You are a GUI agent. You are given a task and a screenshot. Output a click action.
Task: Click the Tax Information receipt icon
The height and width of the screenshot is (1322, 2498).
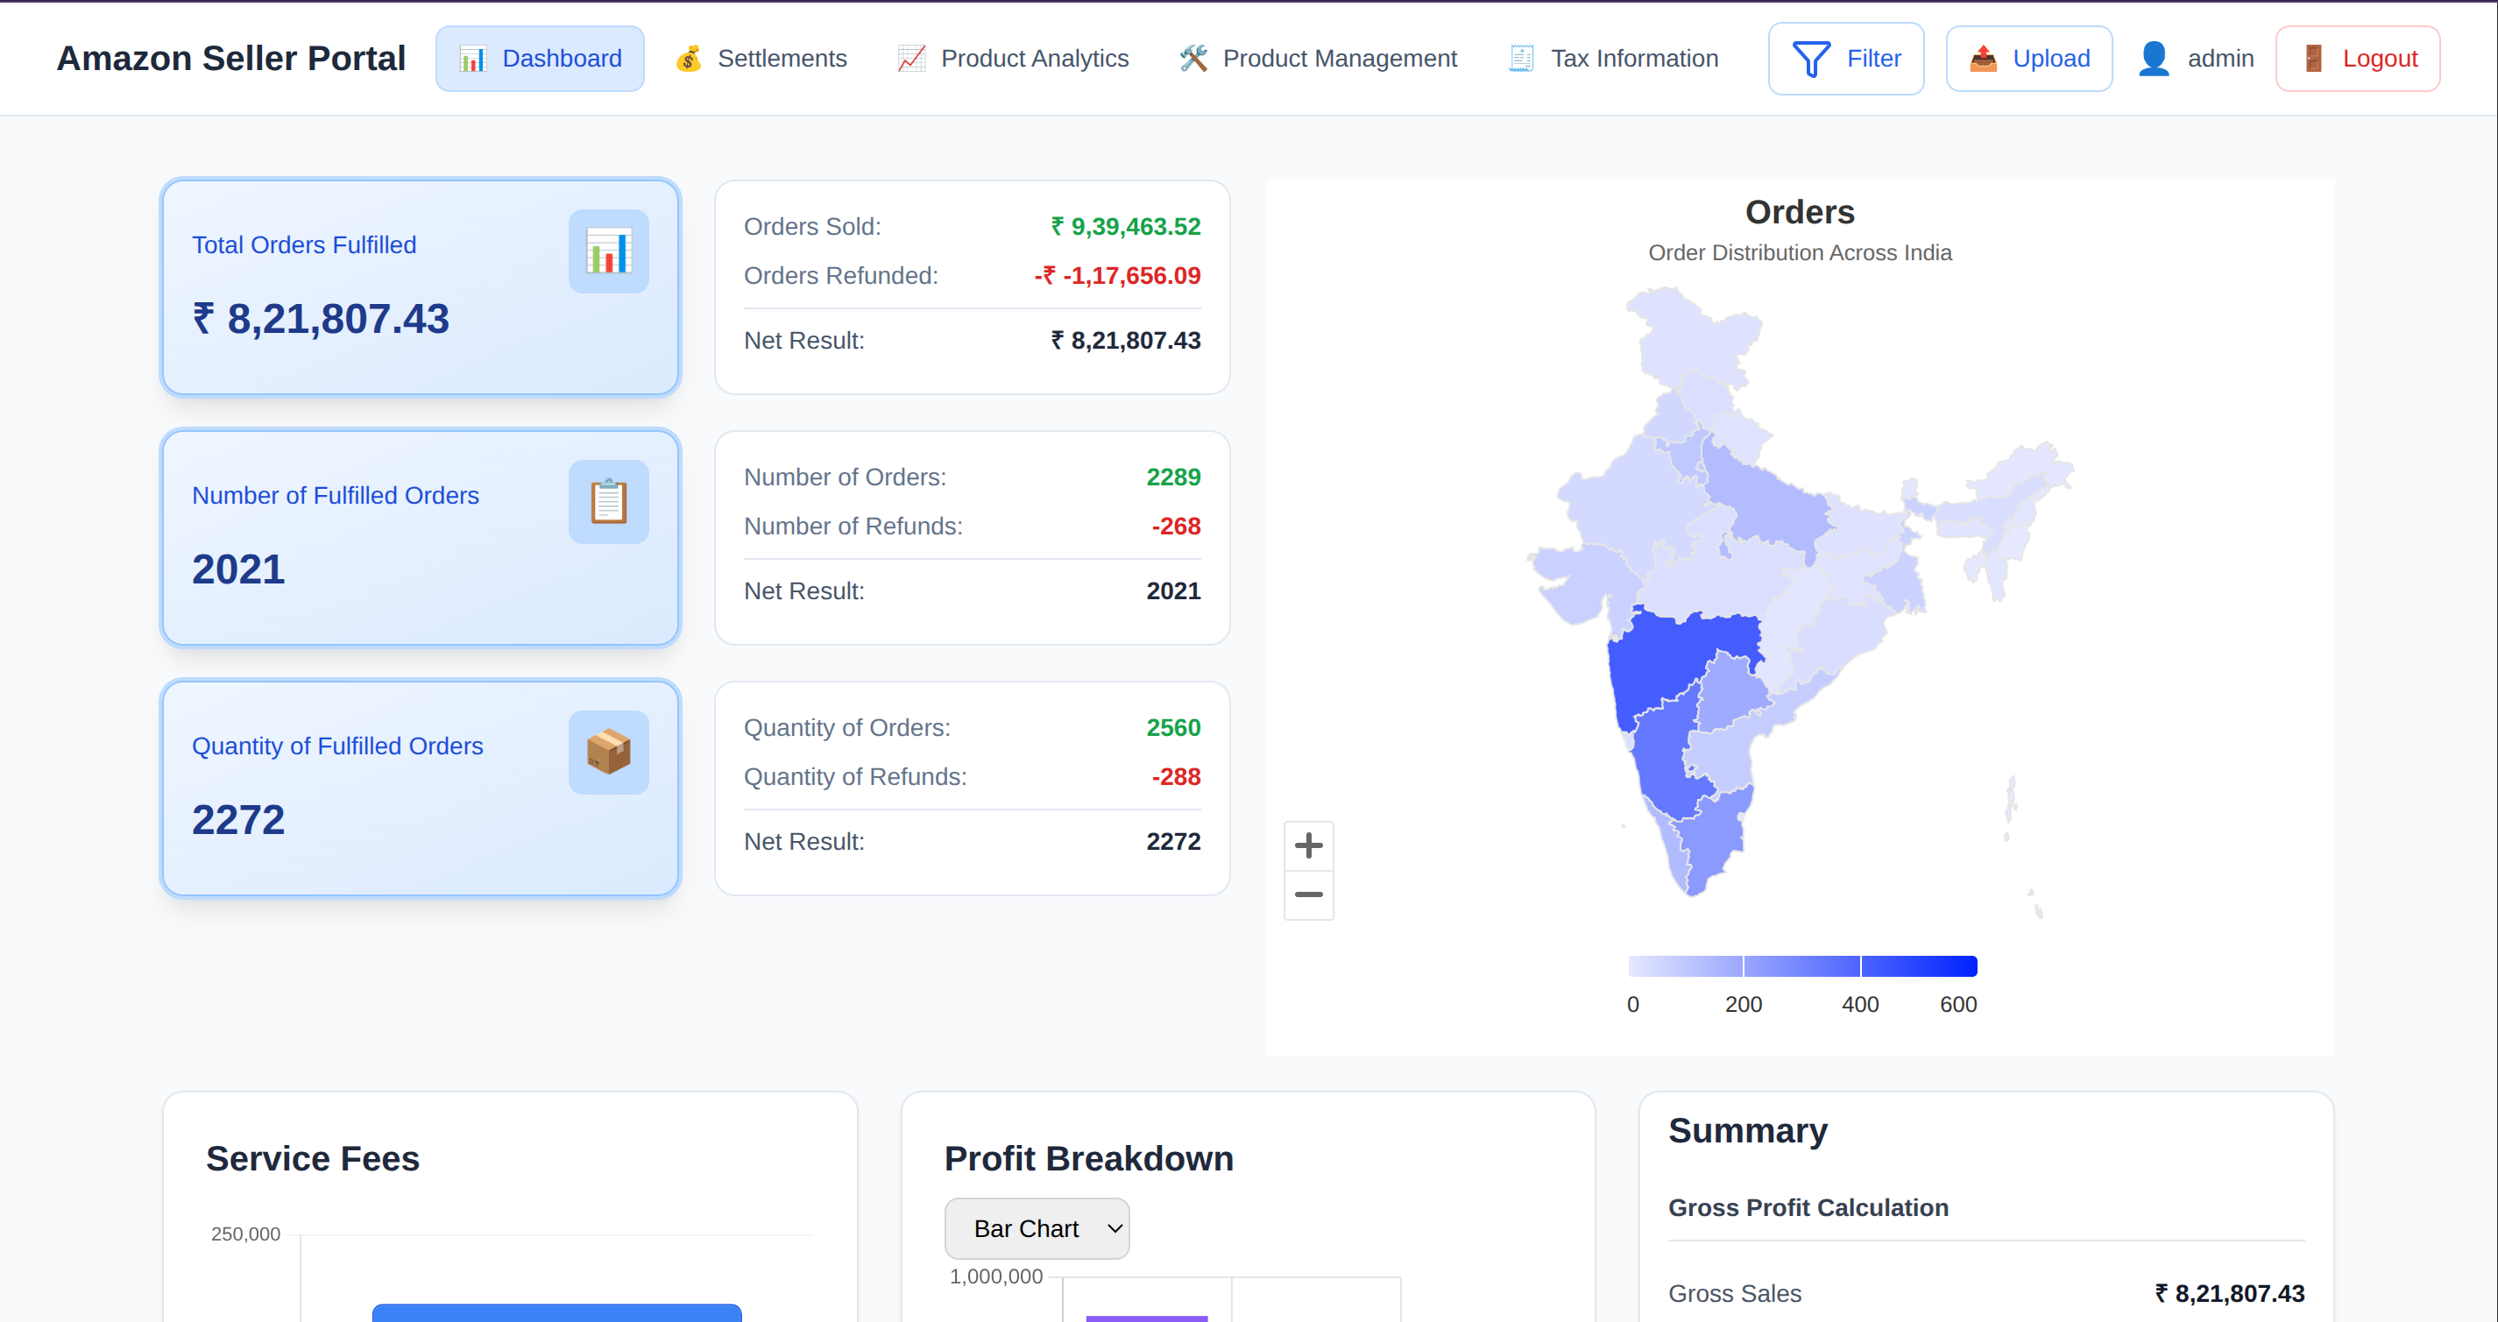1521,58
